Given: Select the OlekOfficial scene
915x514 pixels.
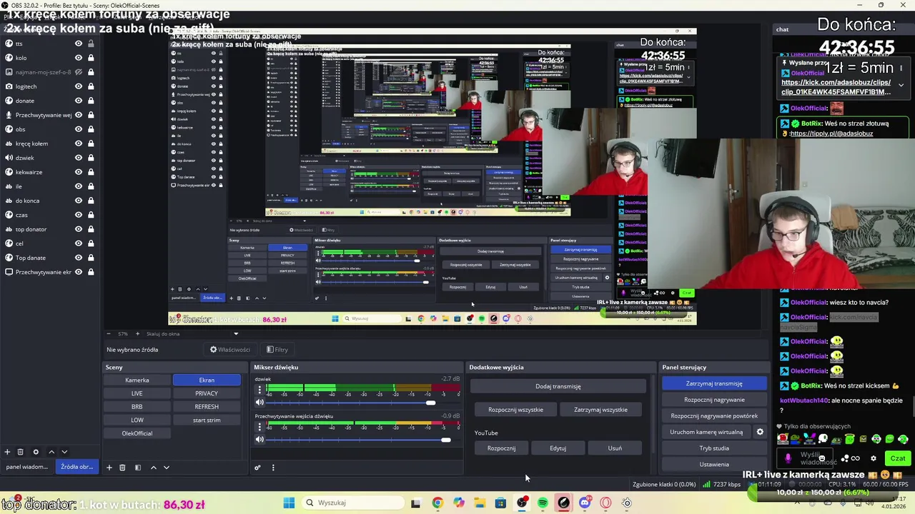Looking at the screenshot, I should pyautogui.click(x=137, y=433).
